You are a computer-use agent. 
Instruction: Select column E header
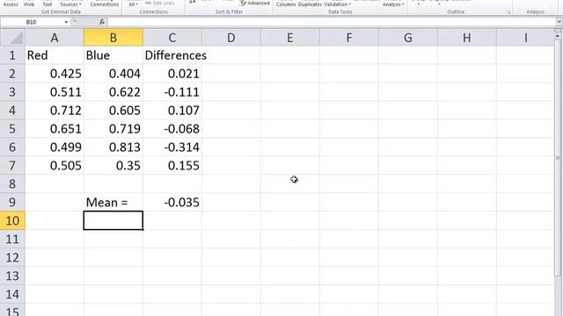tap(289, 37)
